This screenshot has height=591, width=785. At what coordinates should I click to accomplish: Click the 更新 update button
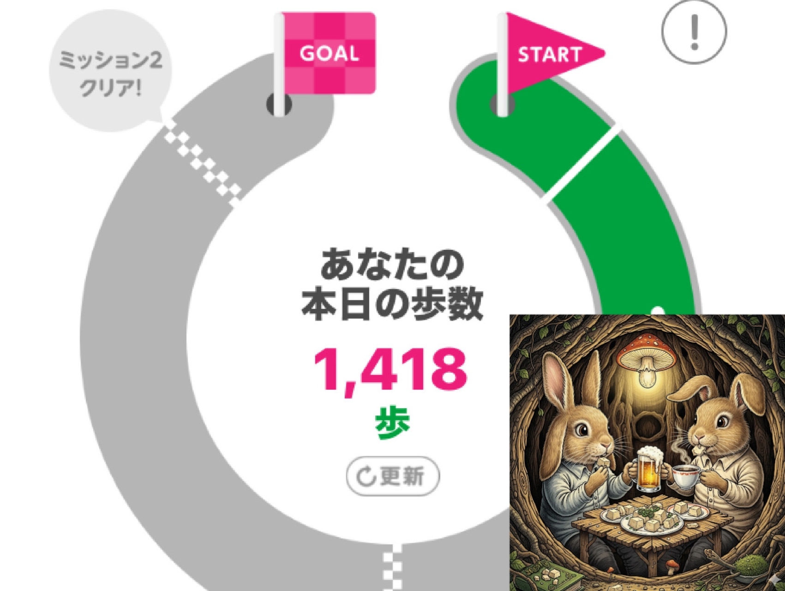(393, 476)
